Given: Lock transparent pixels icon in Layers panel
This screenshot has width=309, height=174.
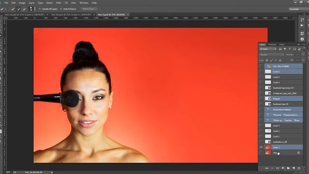Looking at the screenshot, I should pos(267,60).
